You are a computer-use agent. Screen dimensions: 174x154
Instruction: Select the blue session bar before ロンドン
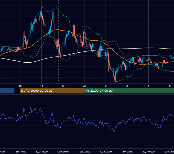[7, 91]
